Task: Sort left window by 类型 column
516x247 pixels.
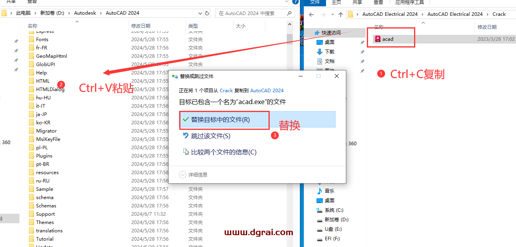Action: (193, 26)
